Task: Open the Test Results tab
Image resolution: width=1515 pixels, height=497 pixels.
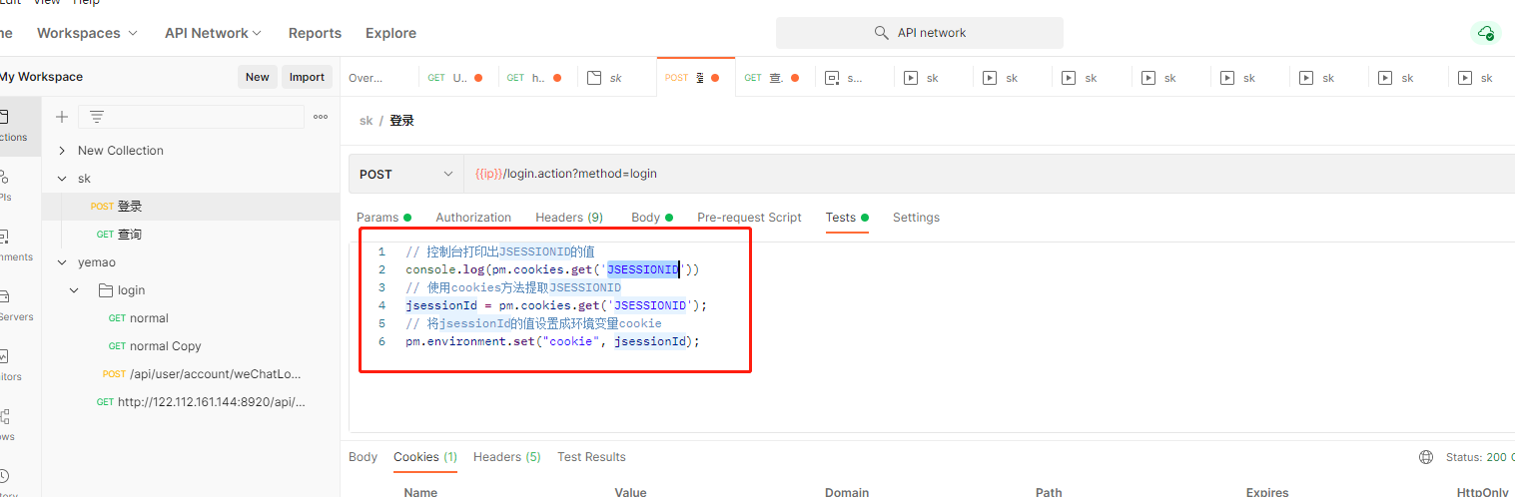Action: pos(591,457)
